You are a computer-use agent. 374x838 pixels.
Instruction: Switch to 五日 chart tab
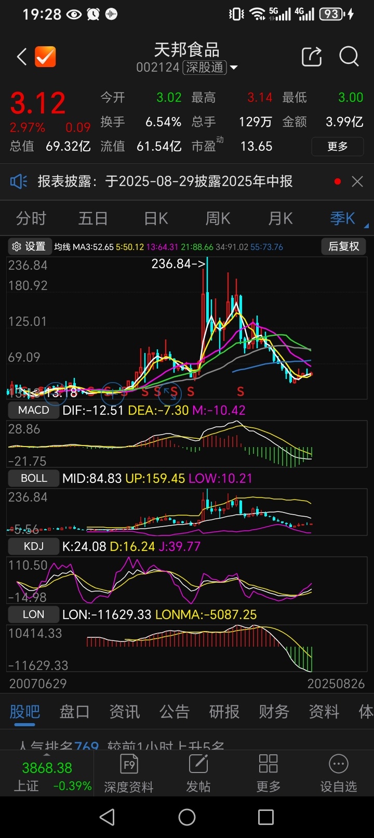[x=93, y=218]
